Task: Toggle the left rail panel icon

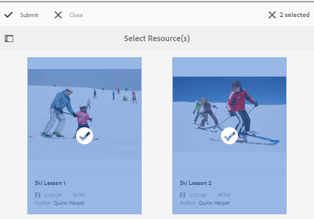Action: pos(9,39)
